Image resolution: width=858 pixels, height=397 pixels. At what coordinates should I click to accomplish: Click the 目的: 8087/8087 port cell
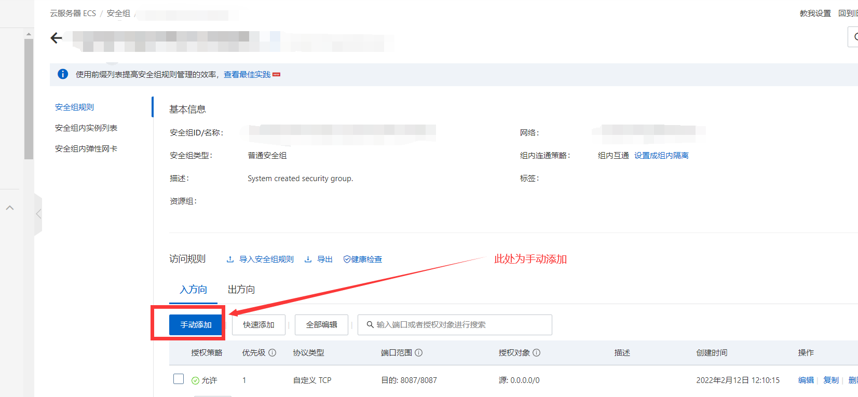coord(409,380)
